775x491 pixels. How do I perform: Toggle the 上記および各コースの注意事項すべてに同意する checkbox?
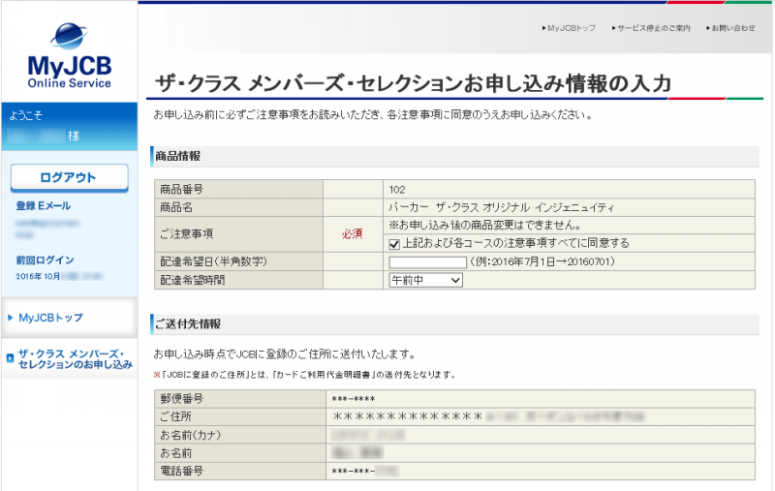[x=394, y=243]
